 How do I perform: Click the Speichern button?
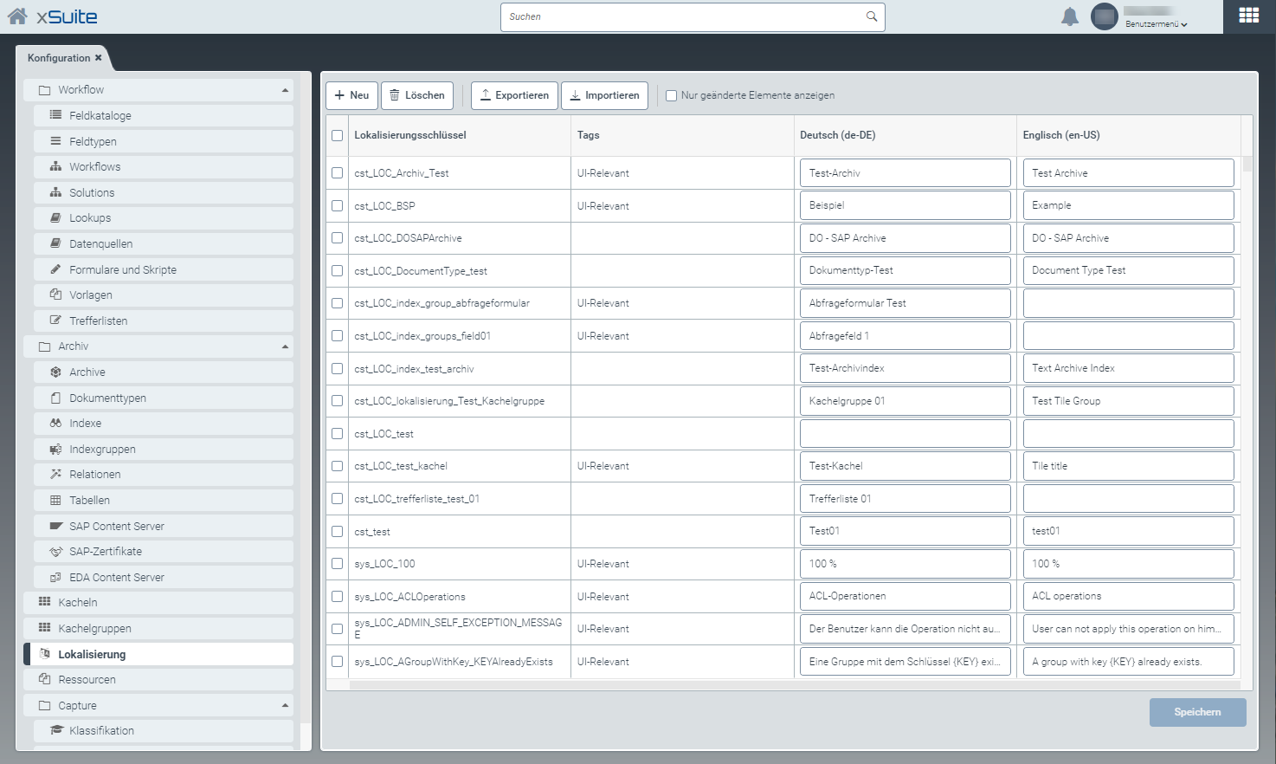(x=1197, y=712)
